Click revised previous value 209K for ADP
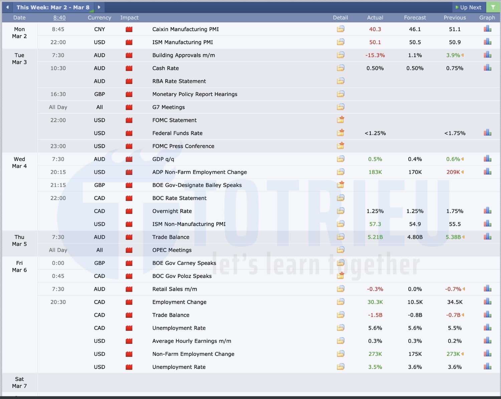The width and height of the screenshot is (501, 399). (x=453, y=172)
